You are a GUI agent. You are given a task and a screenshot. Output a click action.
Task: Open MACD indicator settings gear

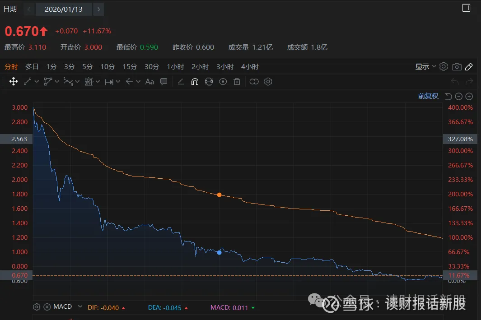(x=37, y=307)
